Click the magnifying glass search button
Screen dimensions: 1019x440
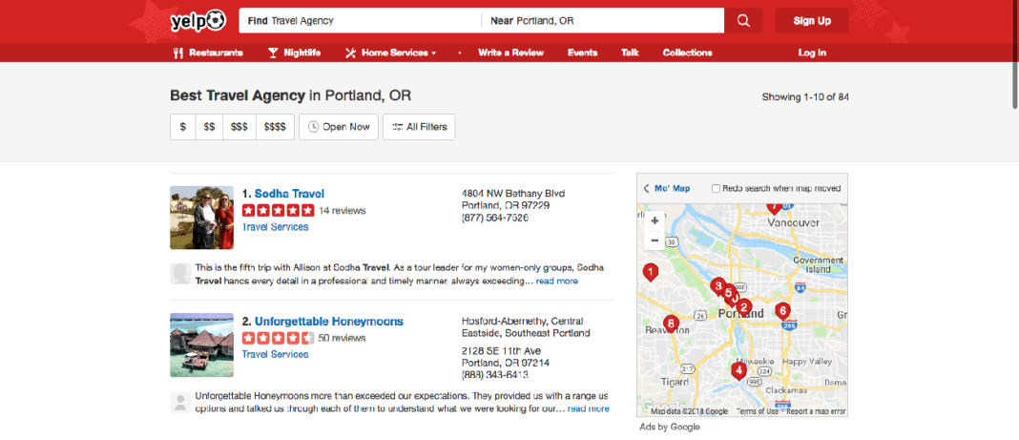[x=743, y=21]
